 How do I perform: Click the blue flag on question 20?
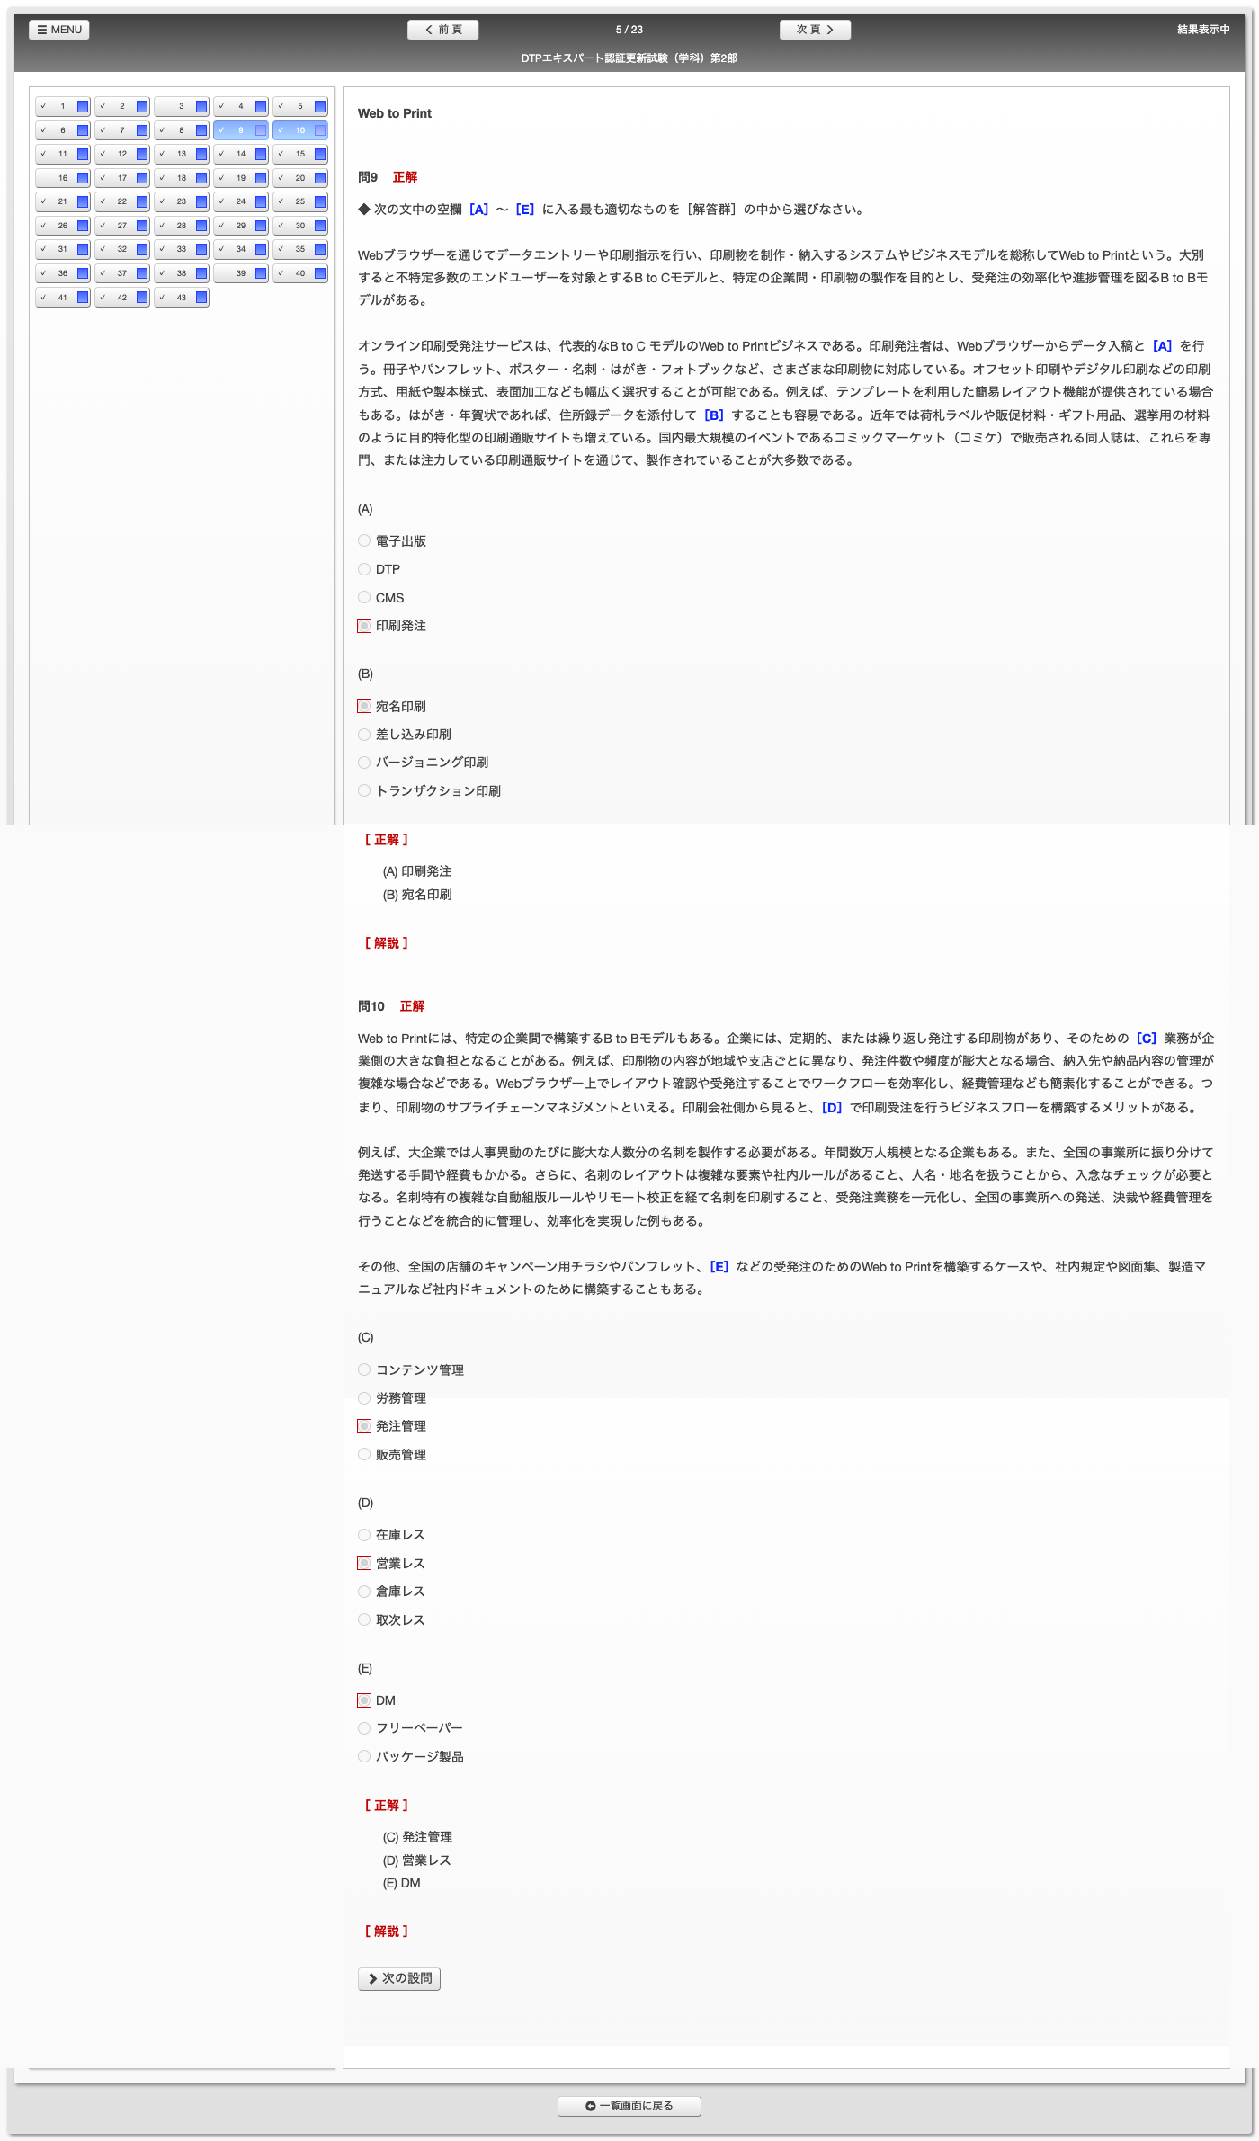click(320, 178)
